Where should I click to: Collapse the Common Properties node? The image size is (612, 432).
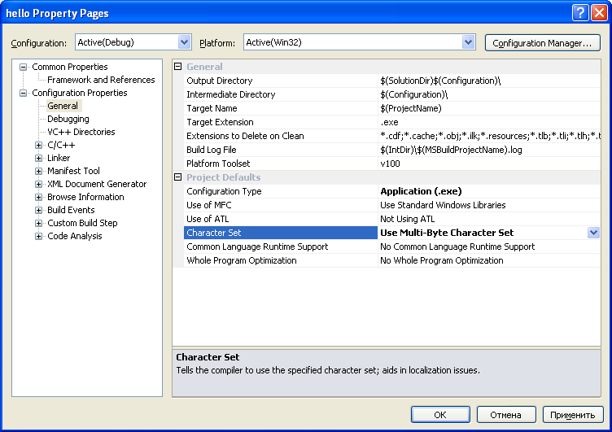(23, 68)
